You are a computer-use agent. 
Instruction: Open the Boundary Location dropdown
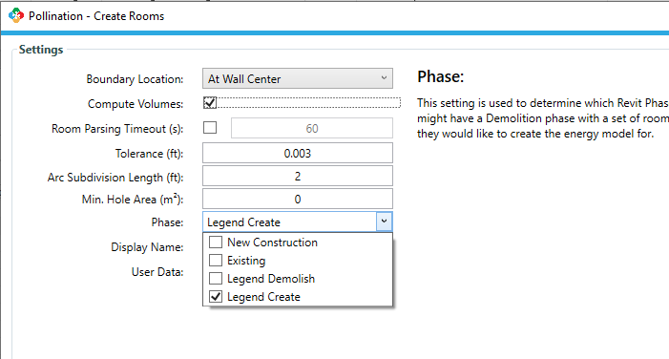point(298,78)
